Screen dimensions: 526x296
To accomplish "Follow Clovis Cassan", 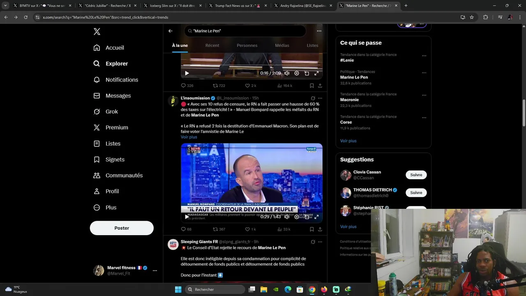I will click(416, 175).
